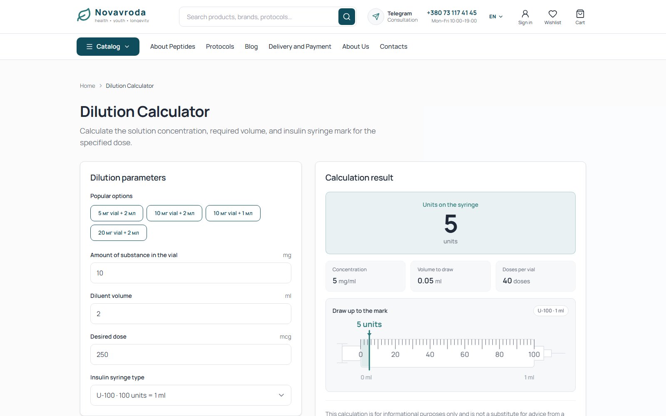Click the Mon–Fri 10:00–19:00 hours text
This screenshot has width=666, height=416.
[454, 21]
